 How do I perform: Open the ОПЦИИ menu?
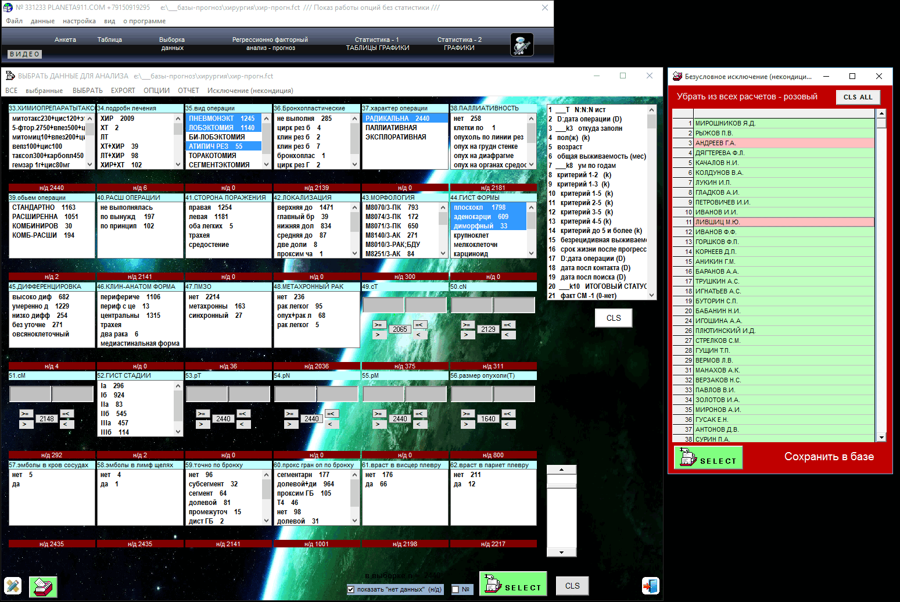[156, 91]
